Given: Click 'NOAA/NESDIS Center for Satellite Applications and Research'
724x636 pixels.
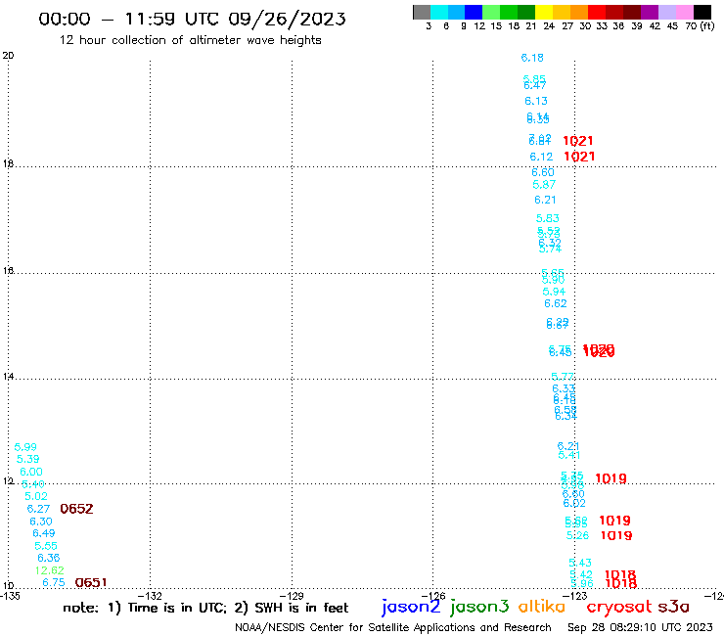Looking at the screenshot, I should (393, 628).
